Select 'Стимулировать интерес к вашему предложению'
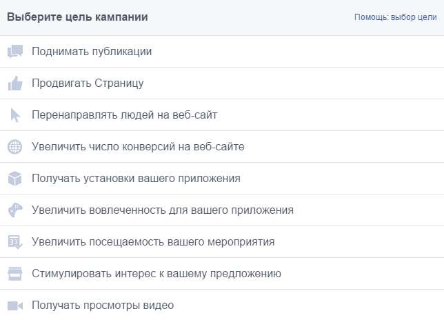444x320 pixels. pos(157,274)
